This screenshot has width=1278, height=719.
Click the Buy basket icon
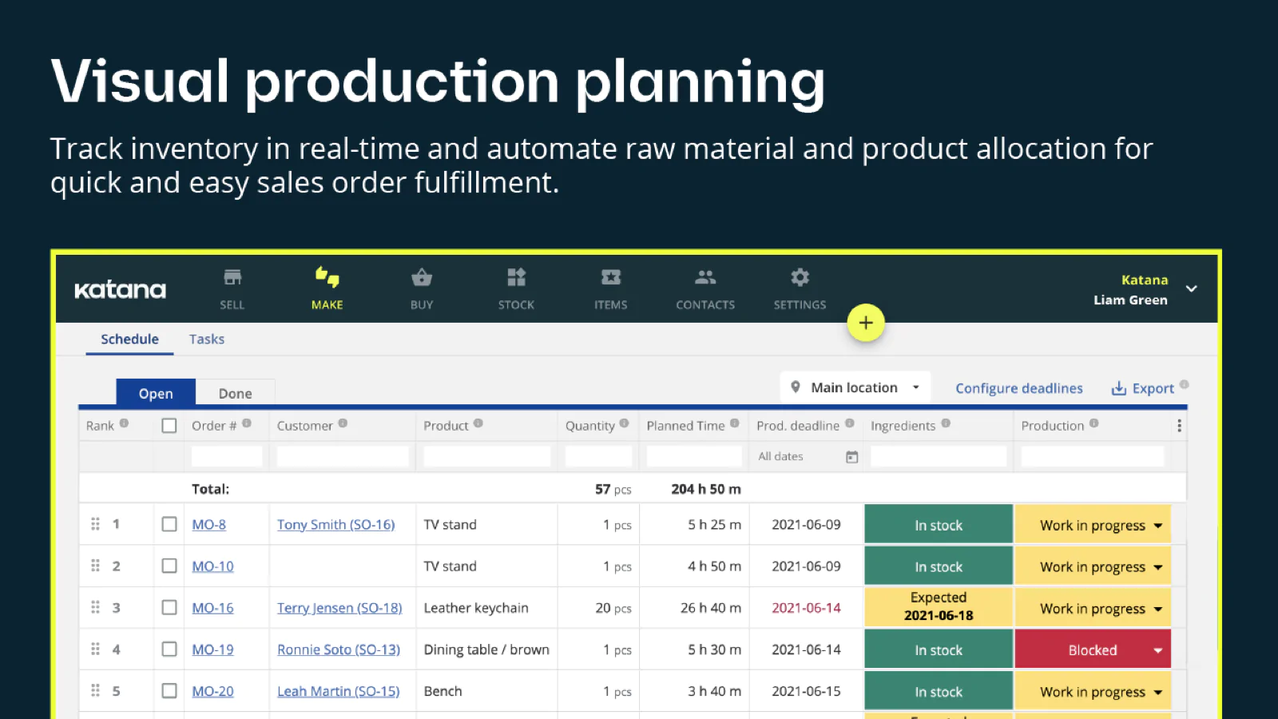422,278
